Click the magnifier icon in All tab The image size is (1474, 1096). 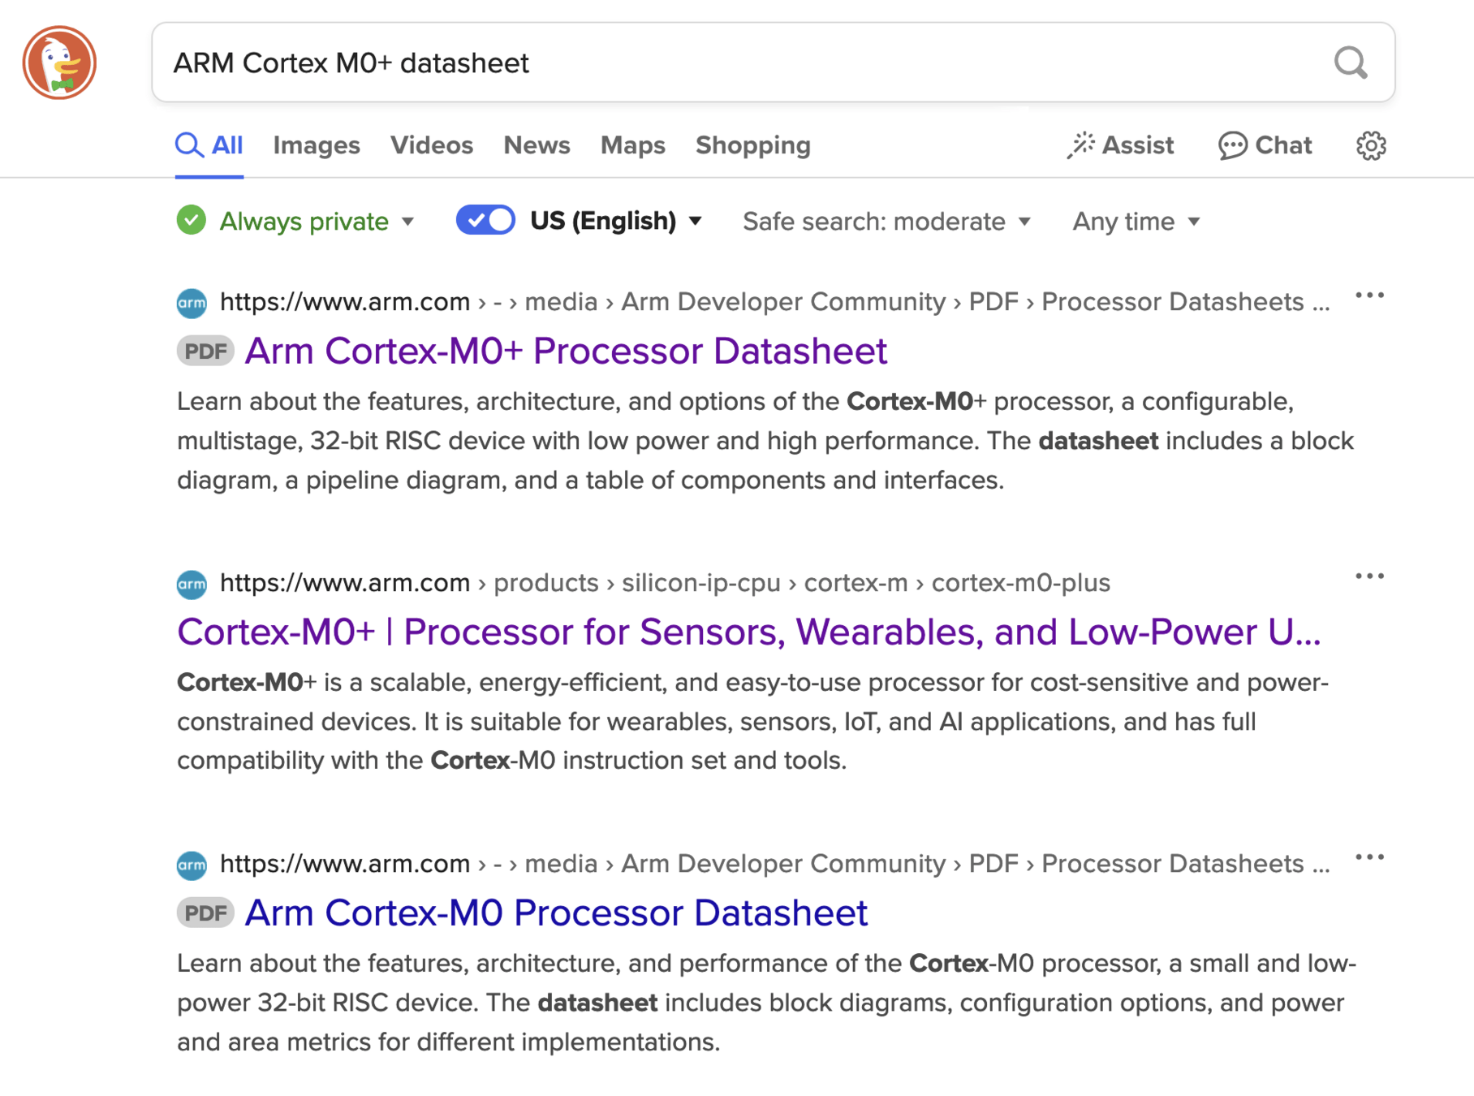[188, 145]
